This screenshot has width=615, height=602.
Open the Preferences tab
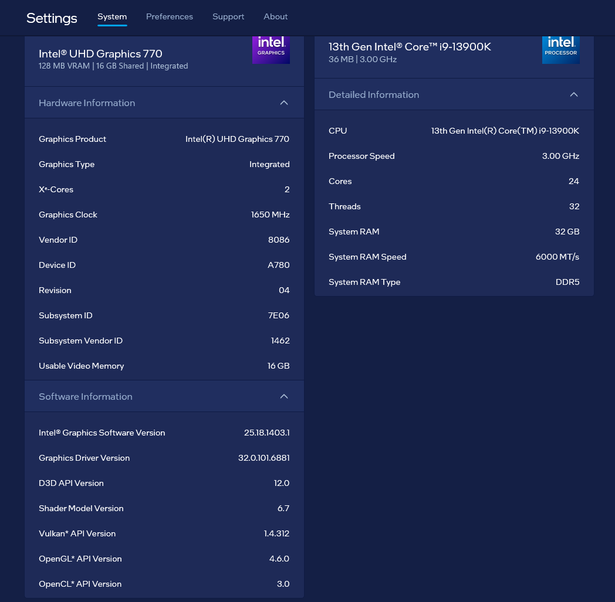coord(170,16)
